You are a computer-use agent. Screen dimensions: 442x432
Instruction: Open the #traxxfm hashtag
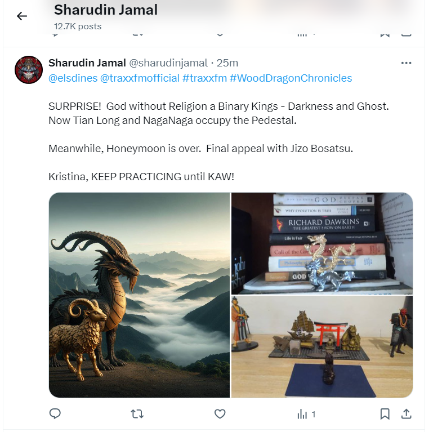[204, 78]
